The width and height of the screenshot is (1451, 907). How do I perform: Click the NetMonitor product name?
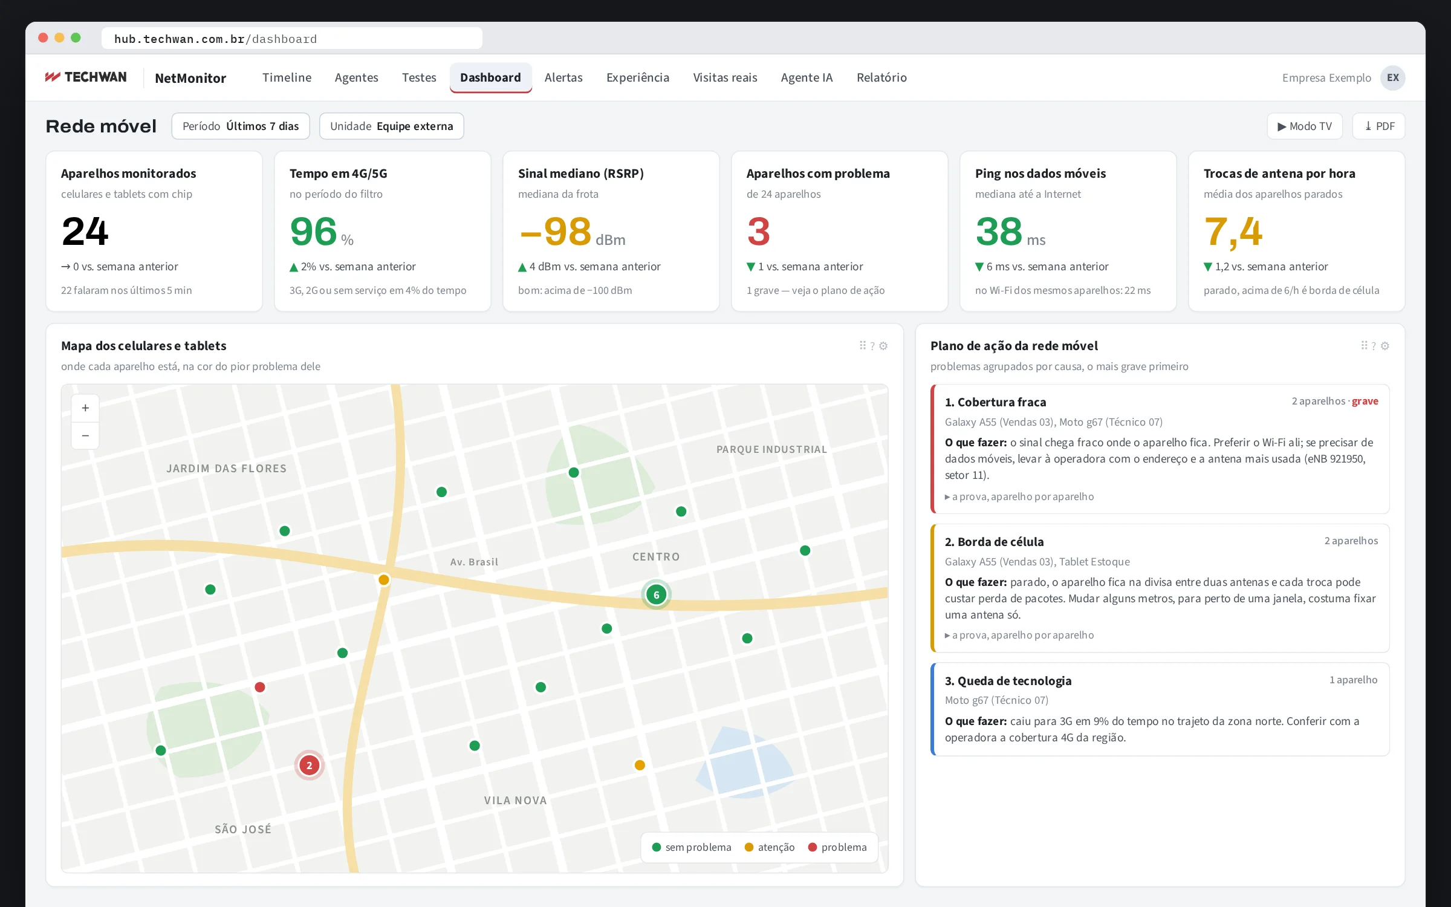pos(190,78)
